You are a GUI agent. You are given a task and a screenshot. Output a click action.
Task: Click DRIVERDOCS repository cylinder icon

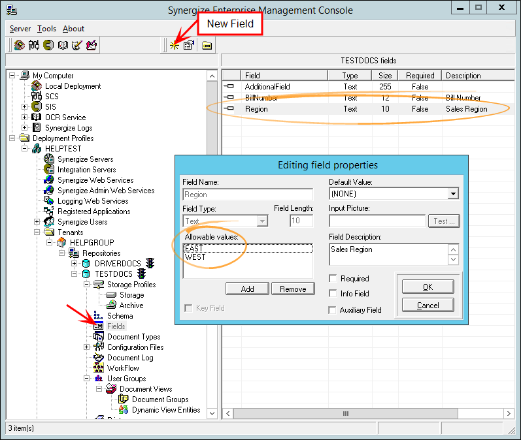pos(86,264)
